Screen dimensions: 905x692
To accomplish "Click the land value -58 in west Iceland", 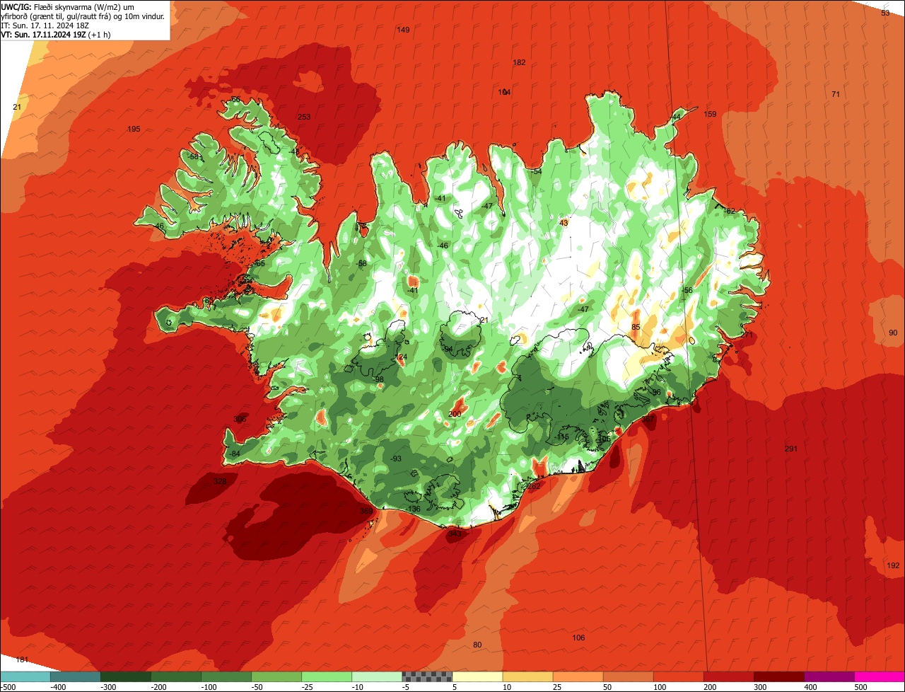I will [x=362, y=263].
